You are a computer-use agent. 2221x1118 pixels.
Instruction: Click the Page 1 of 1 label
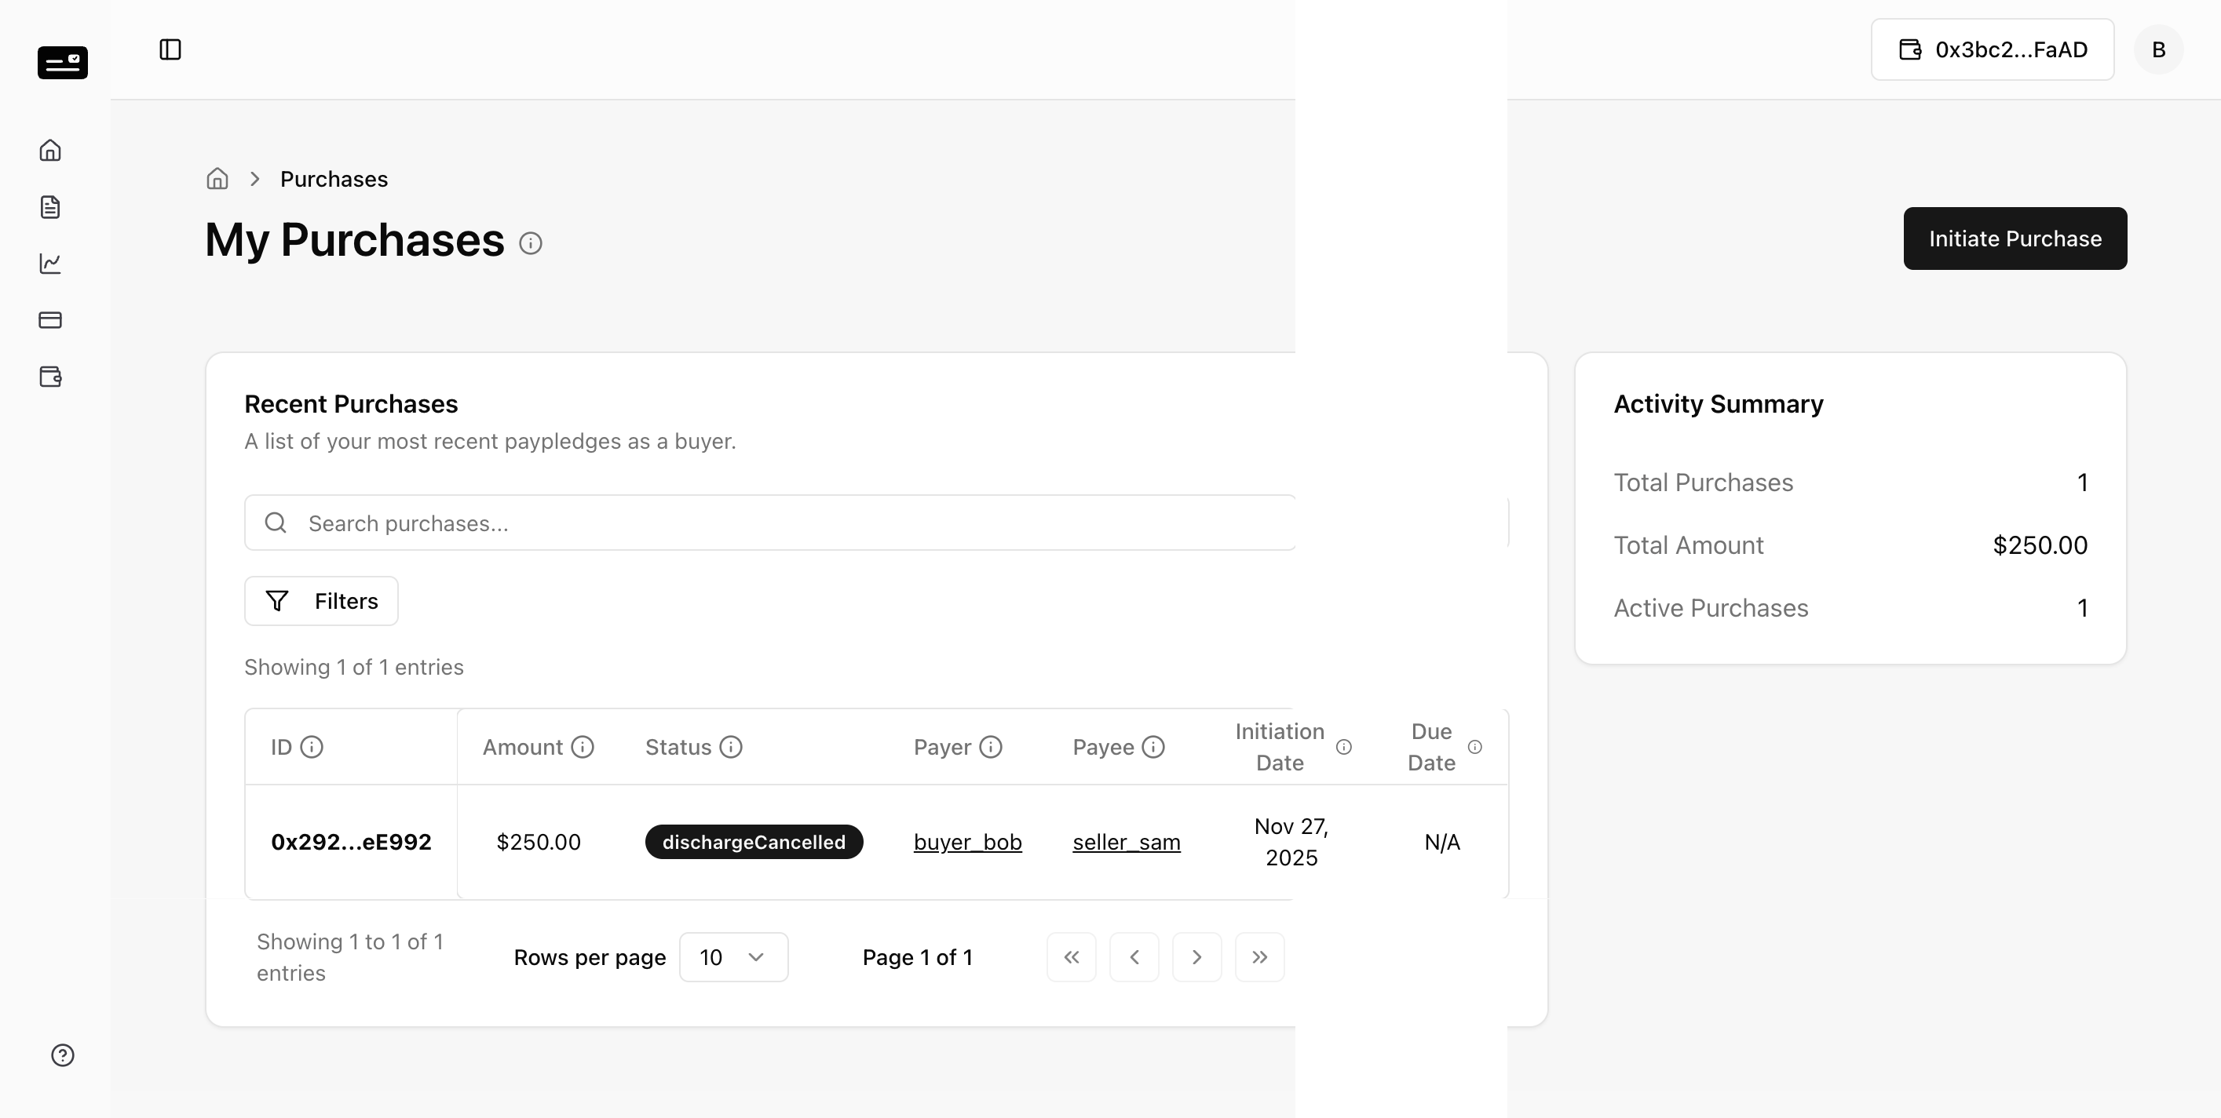point(917,957)
